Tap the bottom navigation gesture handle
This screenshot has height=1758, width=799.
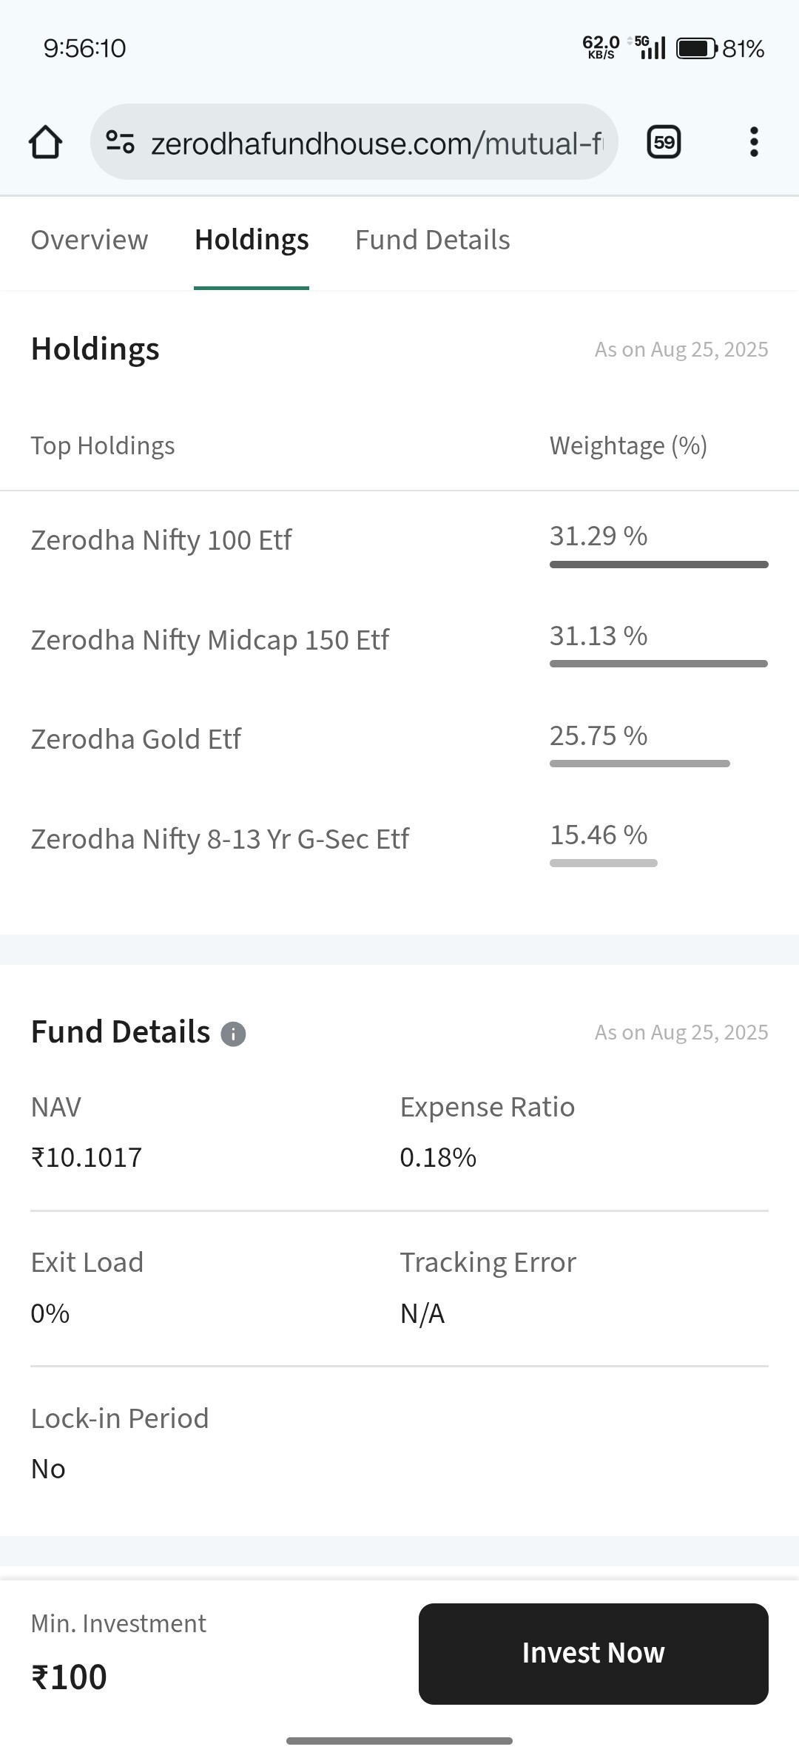pos(399,1741)
